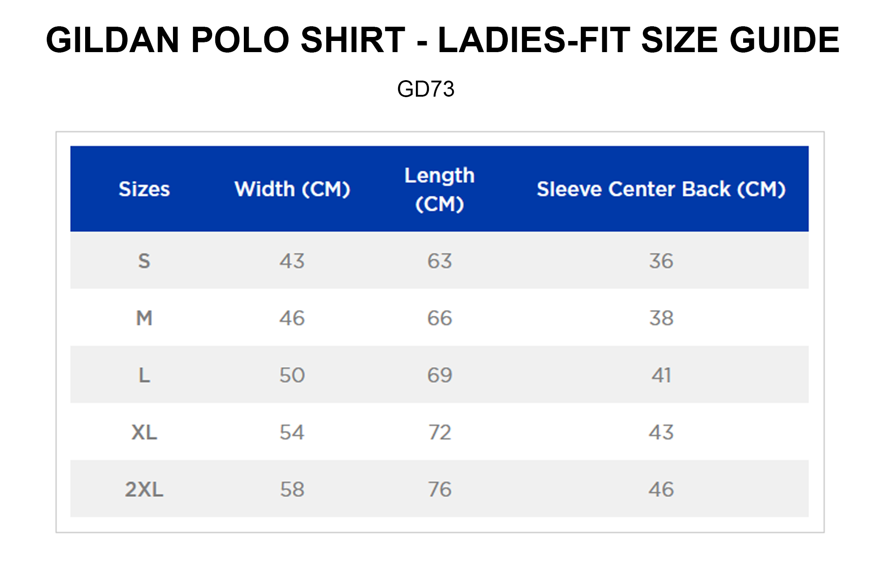This screenshot has width=880, height=567.
Task: Select the S size row label
Action: click(144, 261)
